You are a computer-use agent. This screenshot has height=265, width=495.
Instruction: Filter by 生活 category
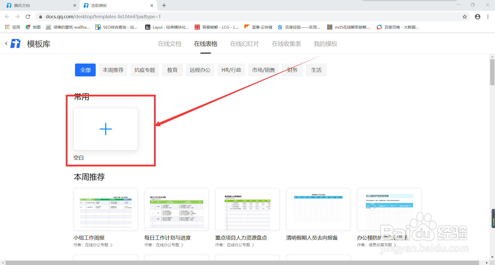(316, 70)
